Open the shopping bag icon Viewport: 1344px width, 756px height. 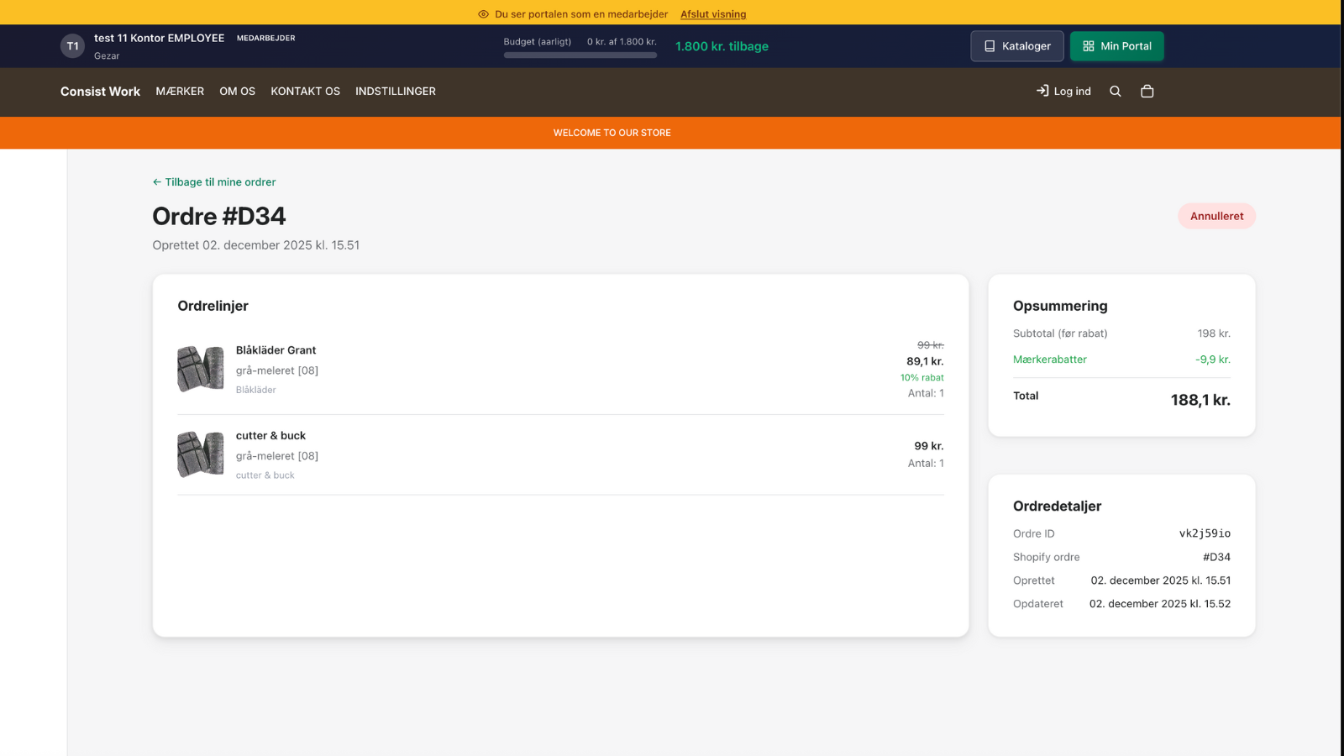pyautogui.click(x=1147, y=91)
